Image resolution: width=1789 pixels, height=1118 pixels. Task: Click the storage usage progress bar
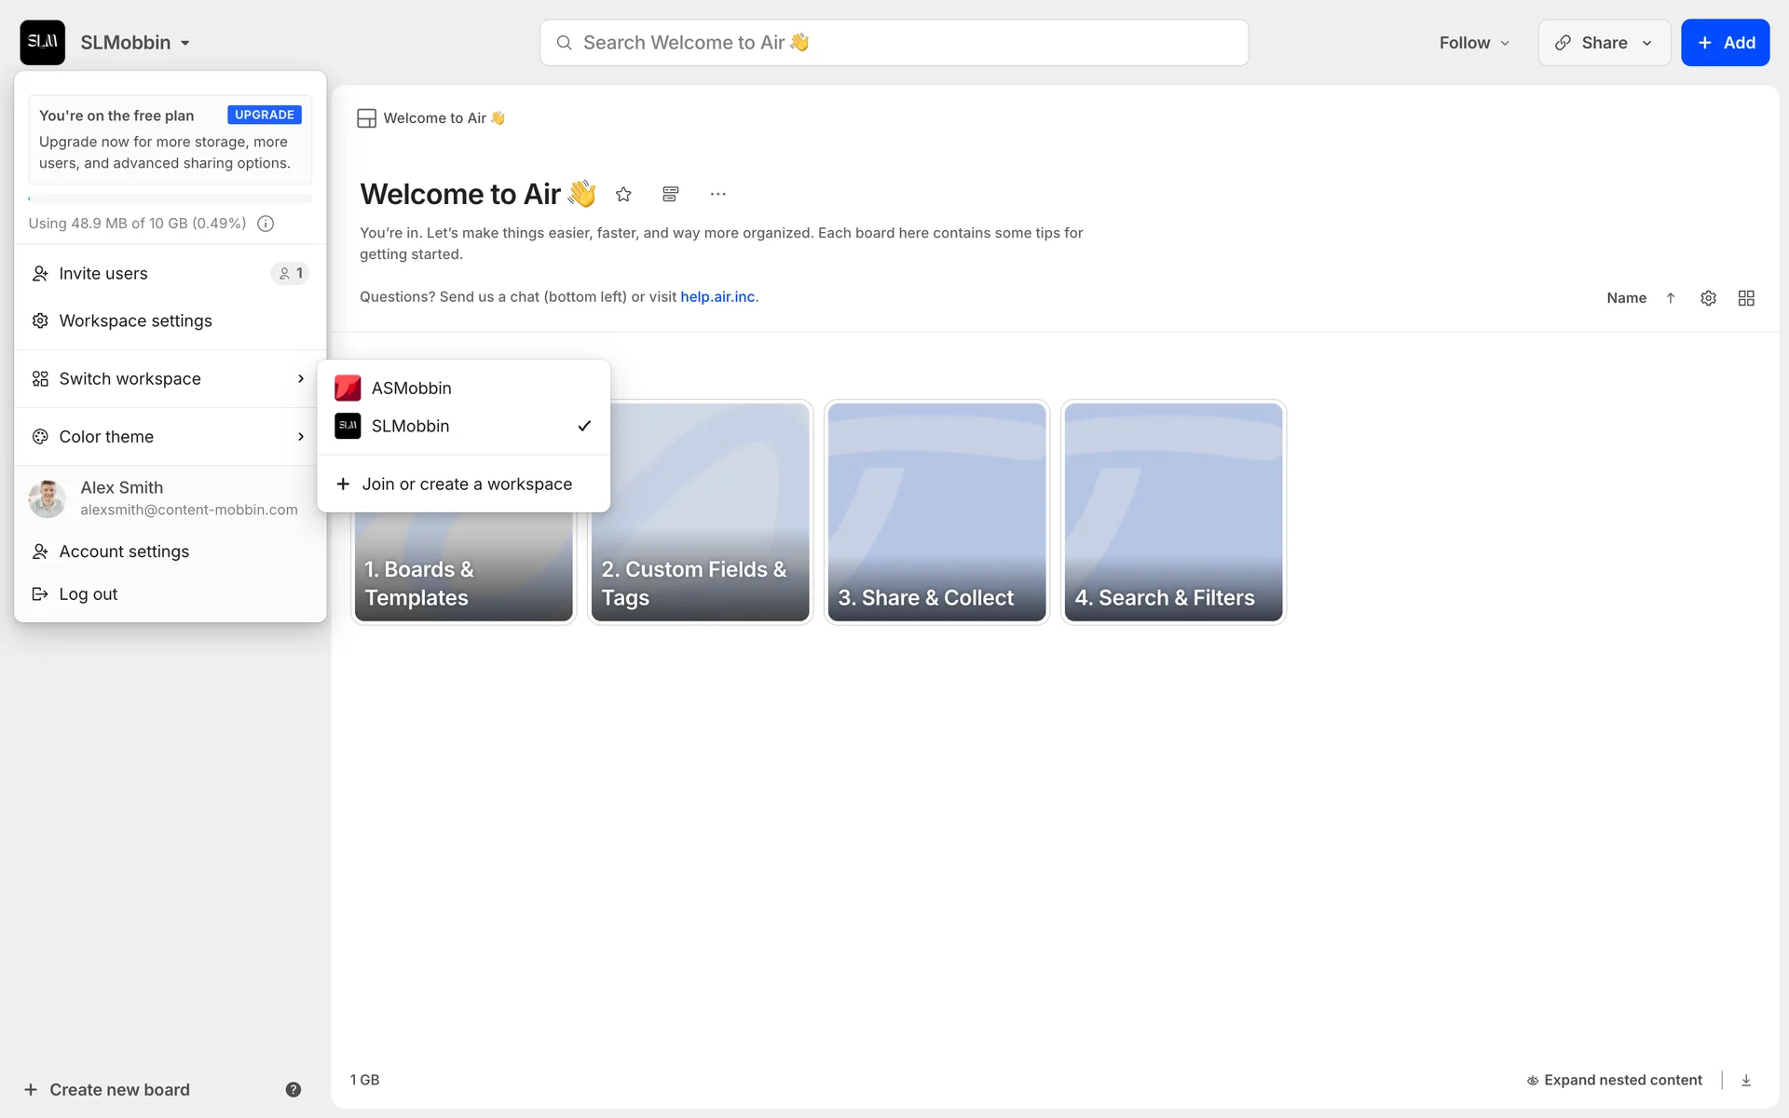[170, 198]
